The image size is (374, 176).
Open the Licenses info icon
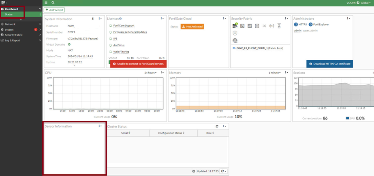(x=120, y=19)
